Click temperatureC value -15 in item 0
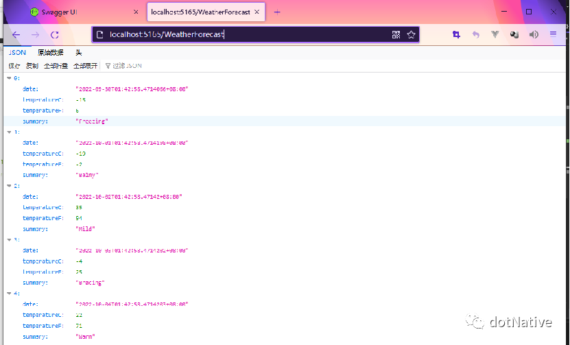 click(81, 100)
